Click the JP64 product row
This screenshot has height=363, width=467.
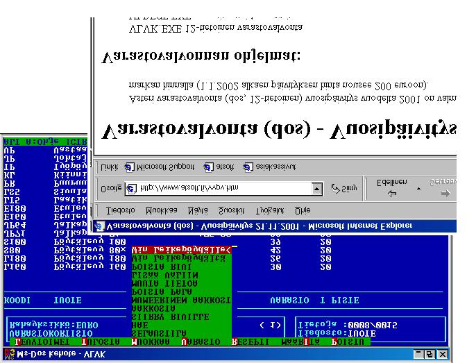click(45, 225)
